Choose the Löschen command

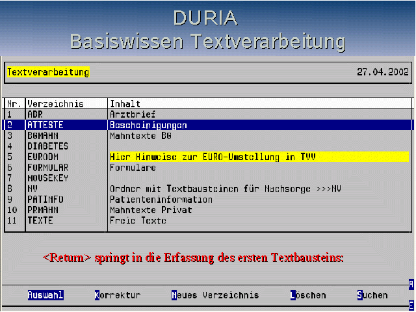(x=308, y=295)
